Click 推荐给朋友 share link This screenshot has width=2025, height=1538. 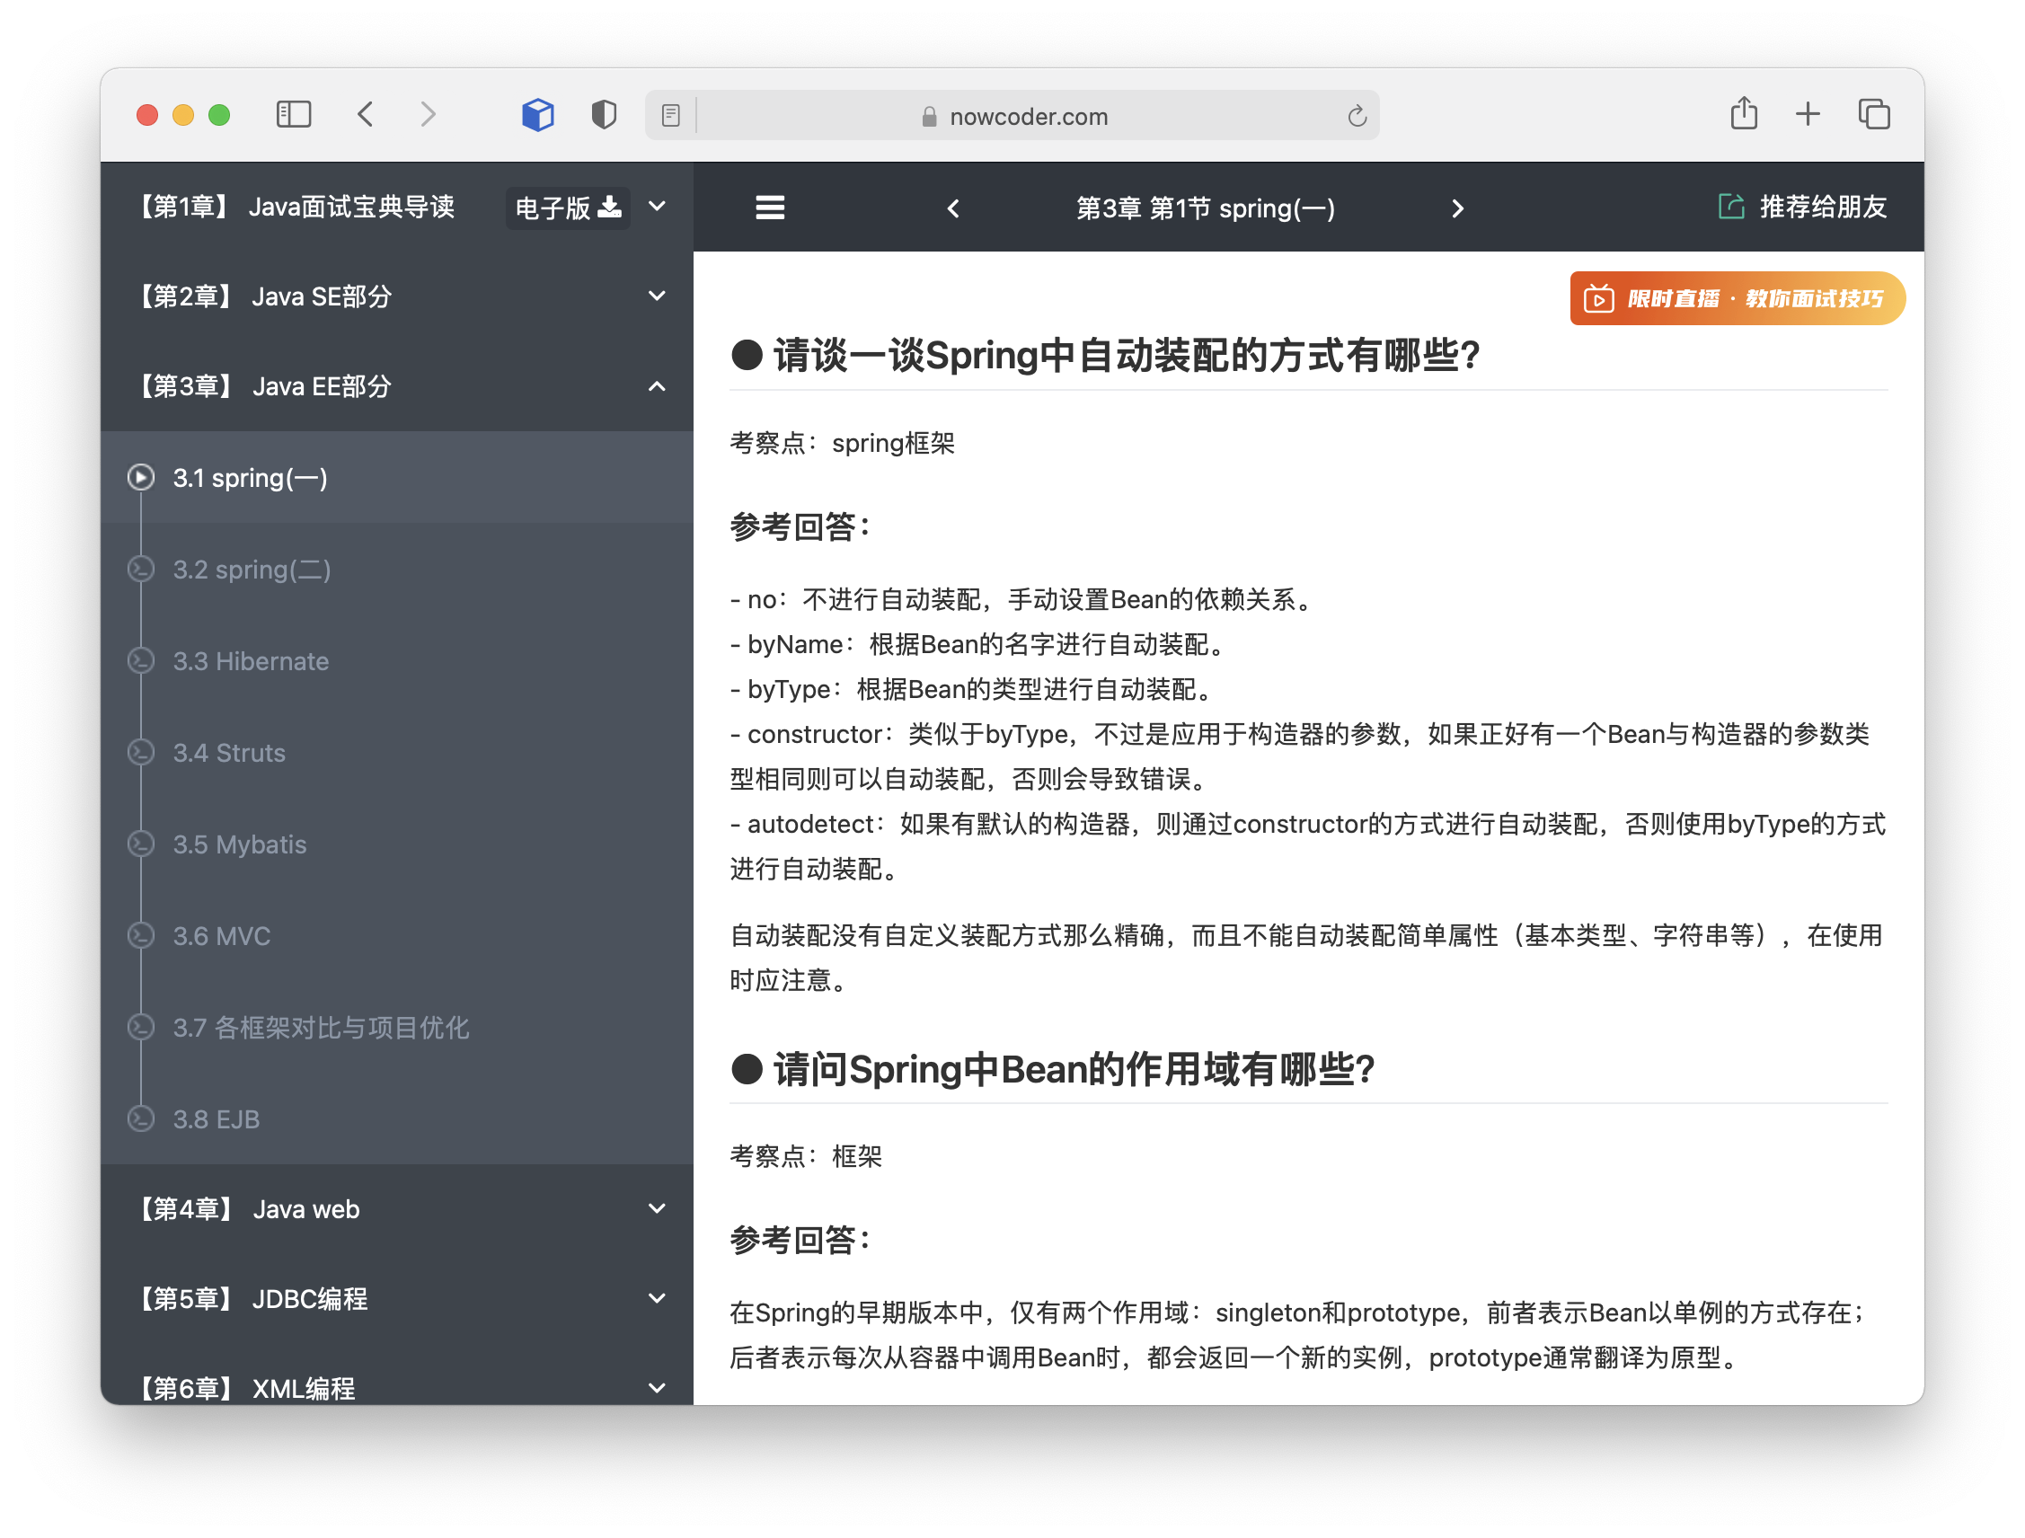1802,207
